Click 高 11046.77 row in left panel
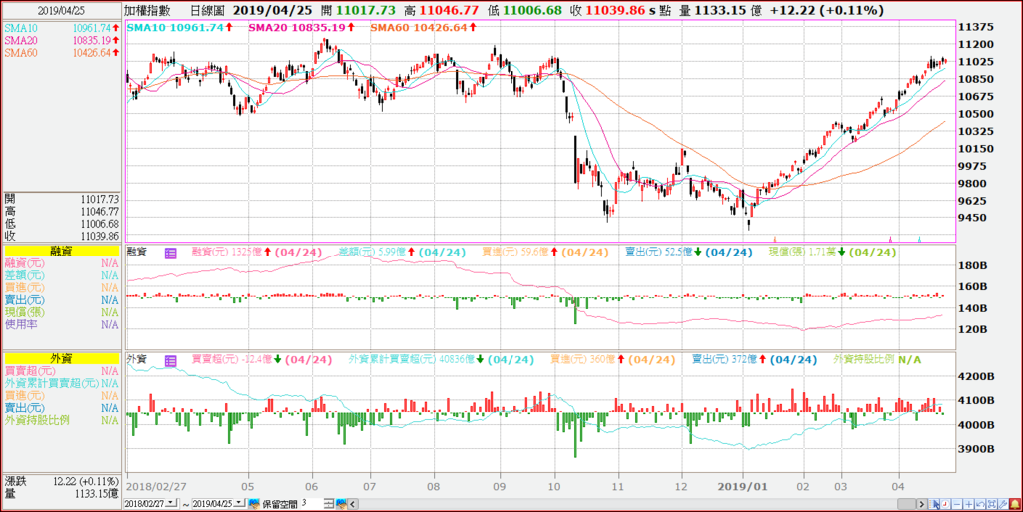The height and width of the screenshot is (512, 1023). (61, 211)
